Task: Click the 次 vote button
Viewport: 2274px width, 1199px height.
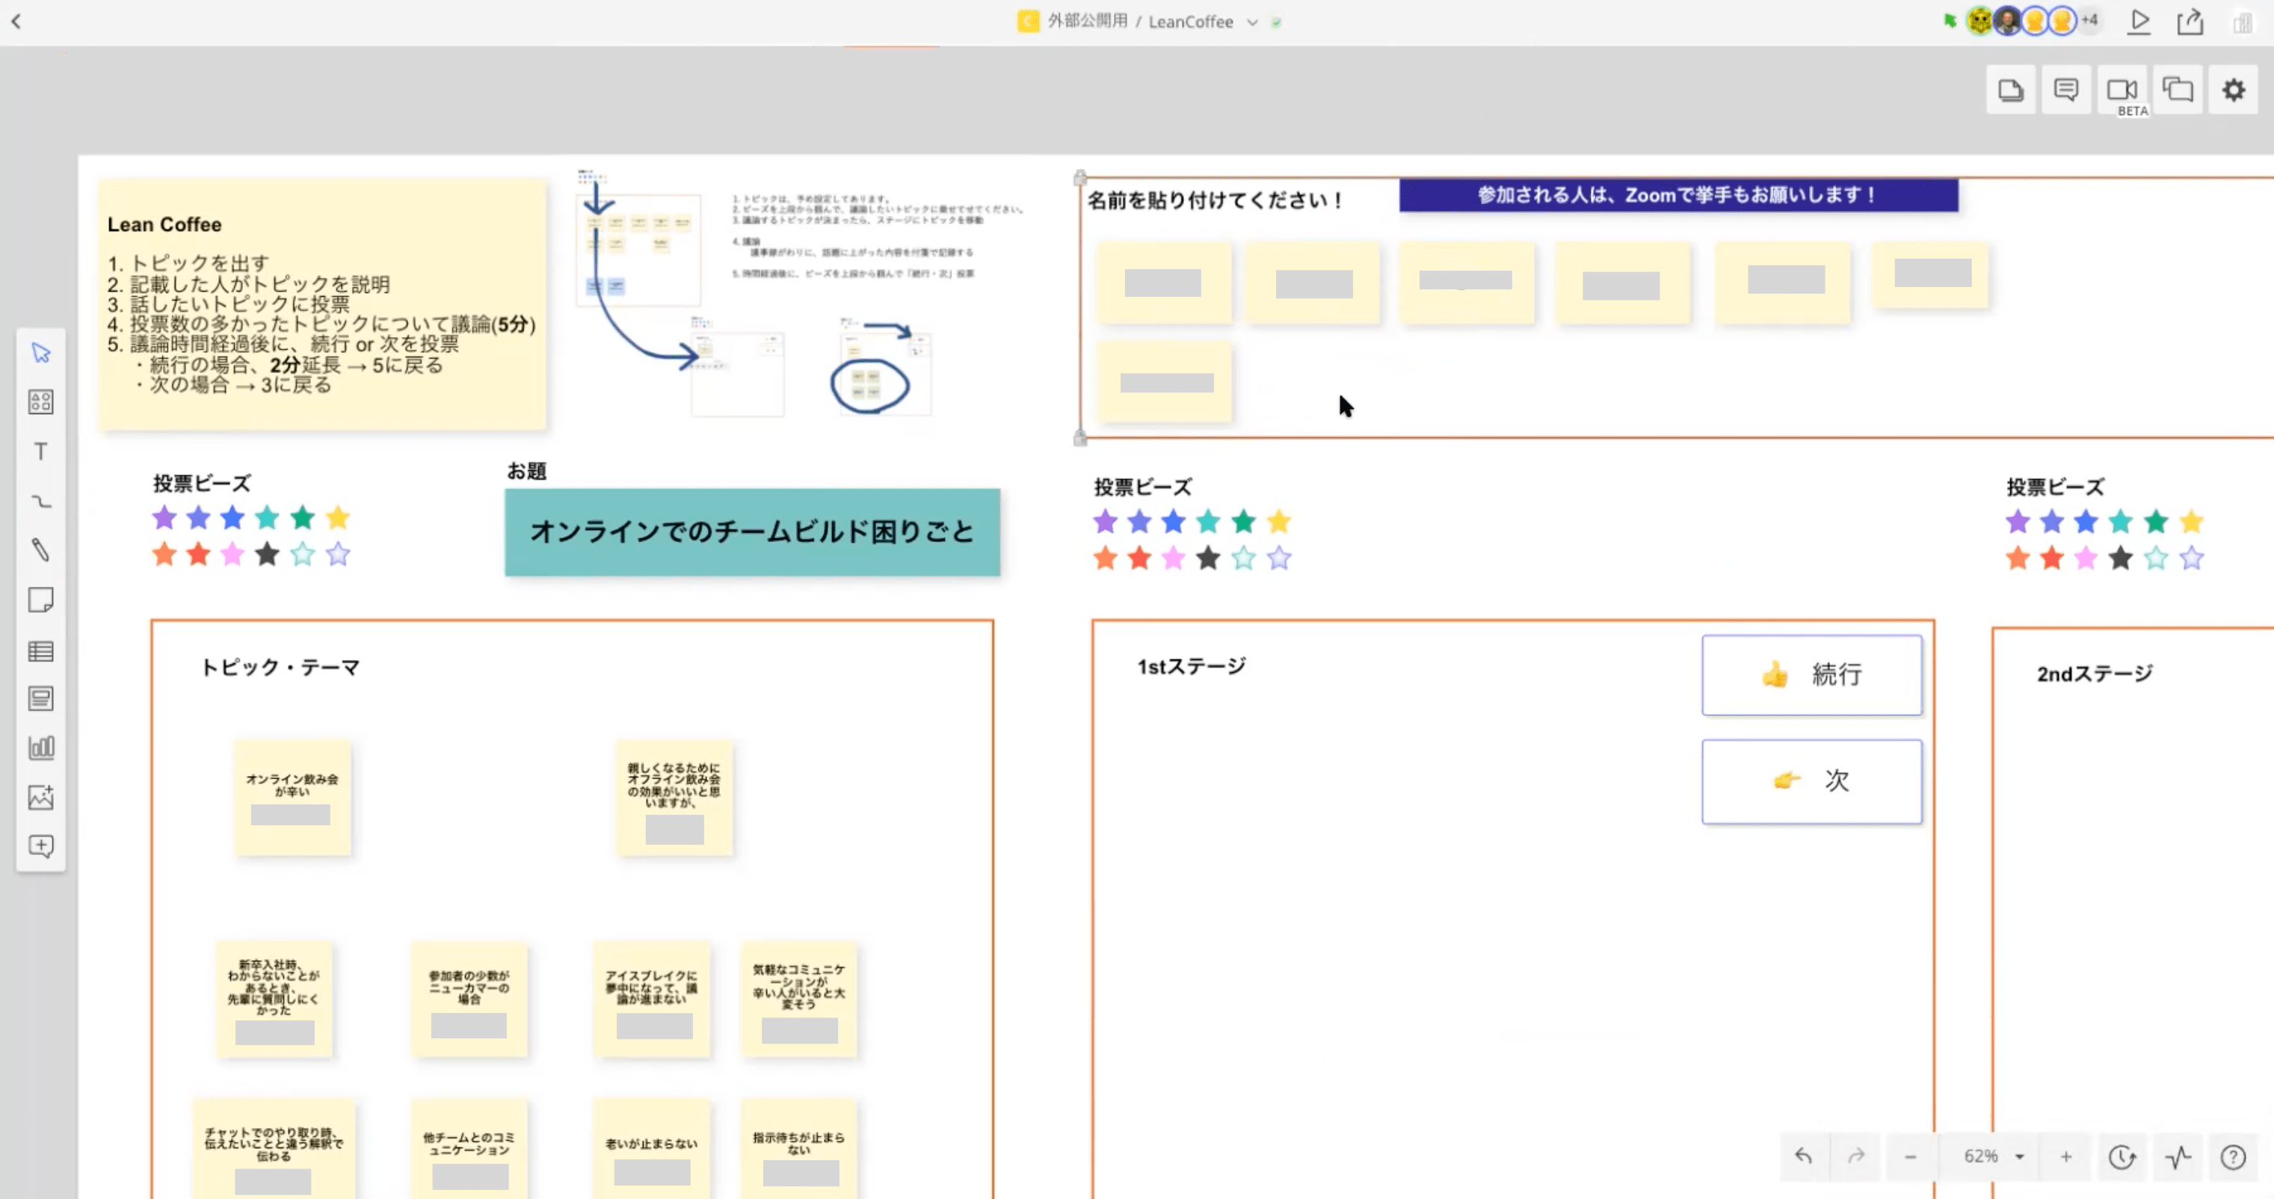Action: point(1811,781)
